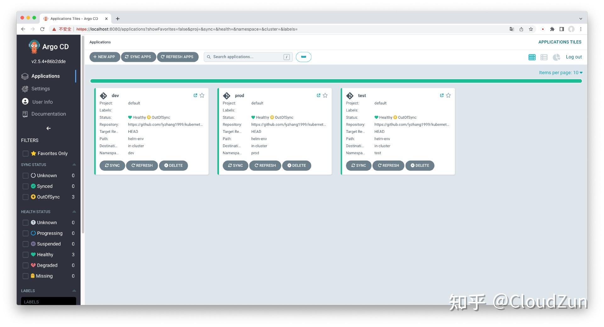Click git icon on dev card
Viewport: 604px width, 327px height.
pyautogui.click(x=103, y=95)
